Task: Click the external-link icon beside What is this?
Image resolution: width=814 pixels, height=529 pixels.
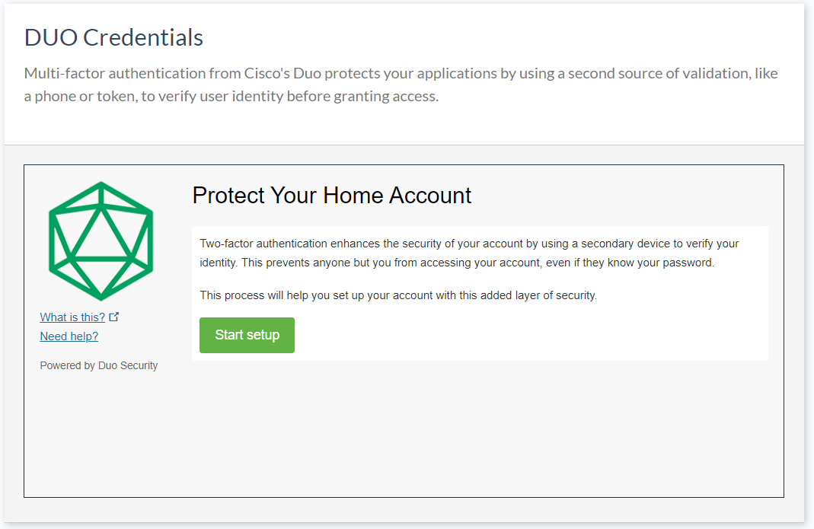Action: click(114, 315)
